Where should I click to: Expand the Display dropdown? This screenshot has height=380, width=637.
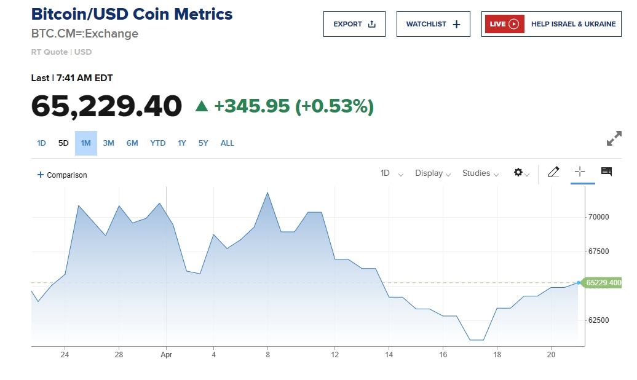pos(433,173)
